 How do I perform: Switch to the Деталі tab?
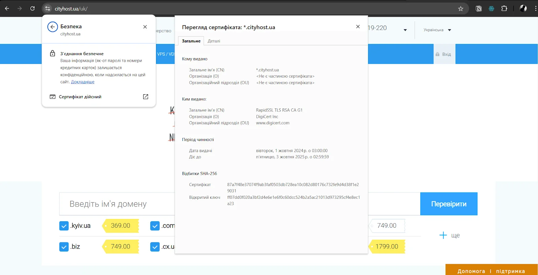click(214, 41)
